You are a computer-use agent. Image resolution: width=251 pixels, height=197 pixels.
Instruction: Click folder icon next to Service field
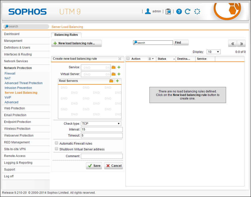114,68
